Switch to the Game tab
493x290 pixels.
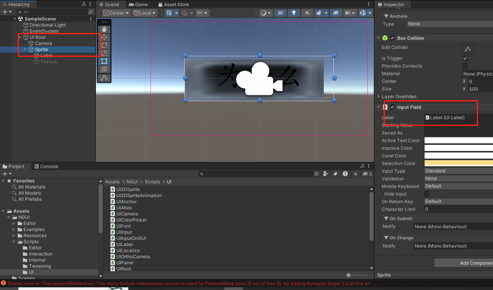tap(138, 5)
